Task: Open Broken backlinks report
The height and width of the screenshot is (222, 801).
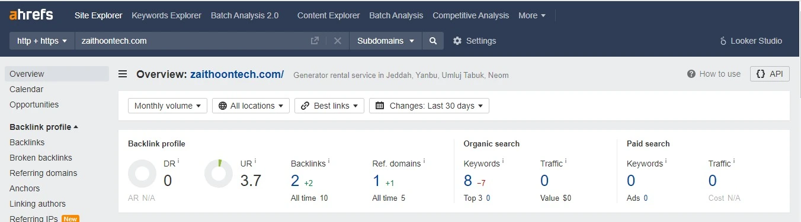Action: tap(41, 158)
